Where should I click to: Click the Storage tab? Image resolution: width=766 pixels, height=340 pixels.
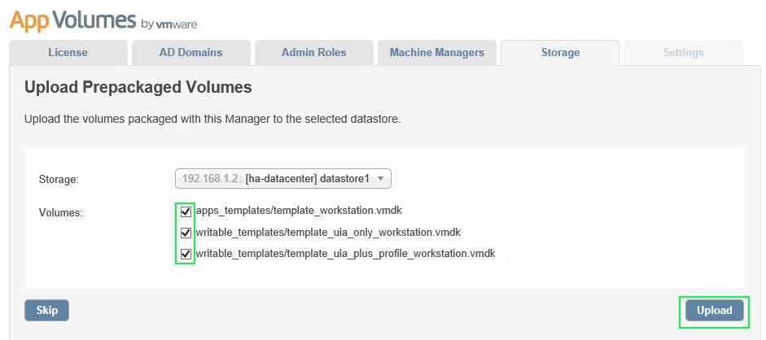point(560,53)
